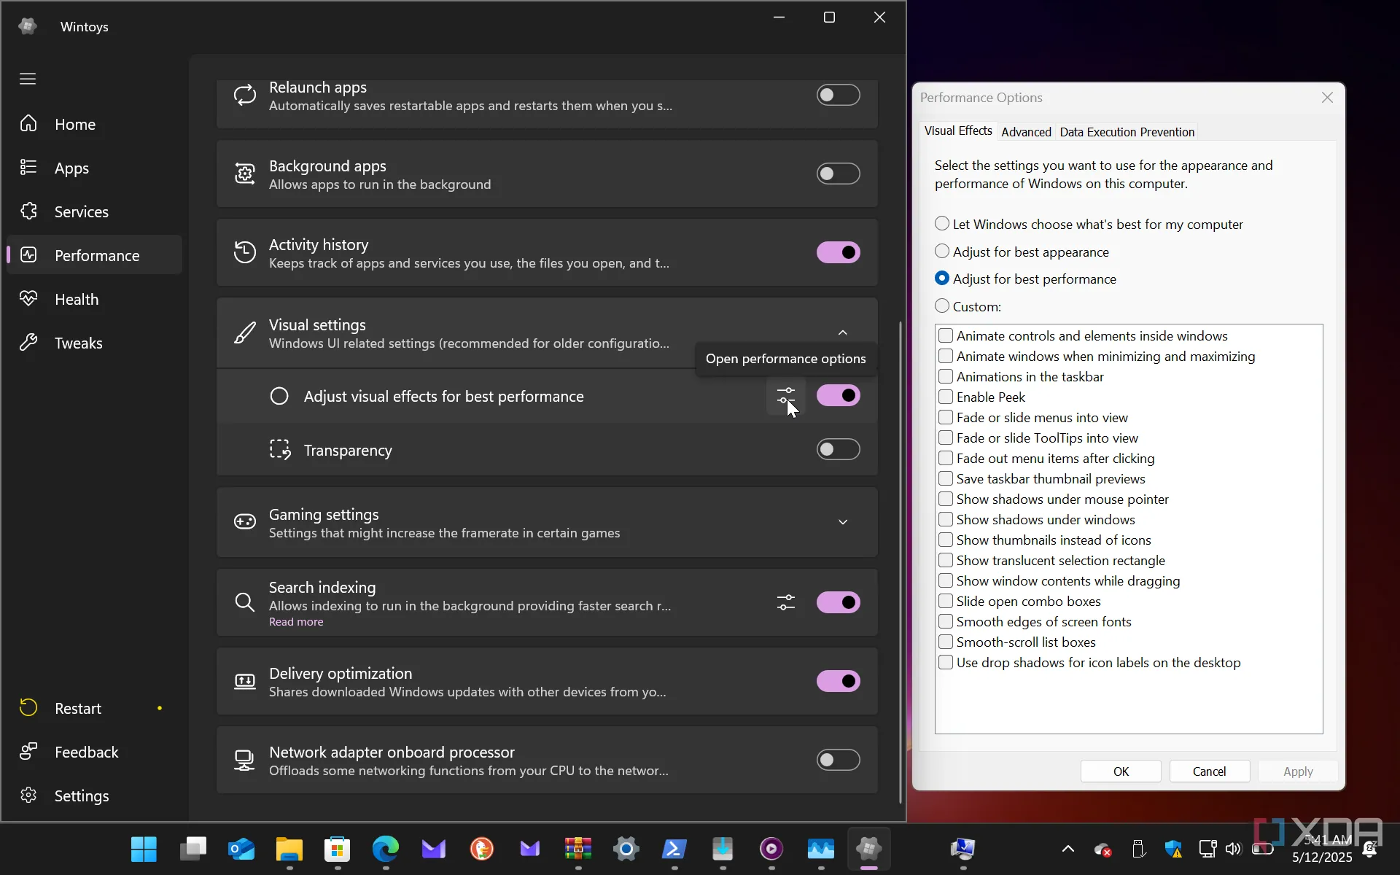Open the hamburger navigation menu
Screen dimensions: 1400x875
click(28, 79)
